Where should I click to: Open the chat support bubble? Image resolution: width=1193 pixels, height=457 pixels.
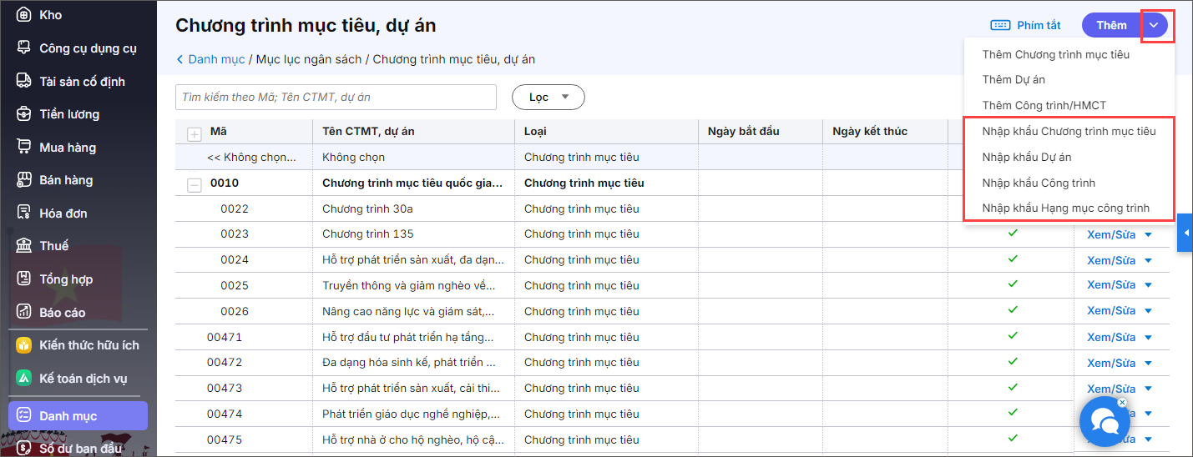point(1104,422)
